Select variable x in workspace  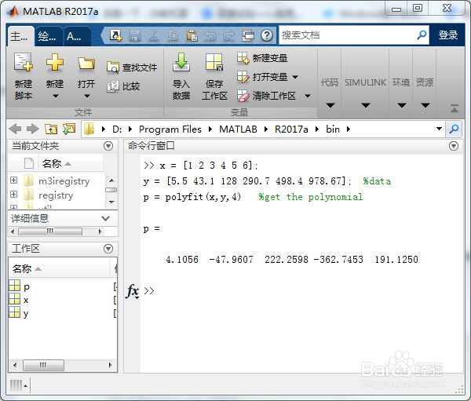click(x=26, y=300)
